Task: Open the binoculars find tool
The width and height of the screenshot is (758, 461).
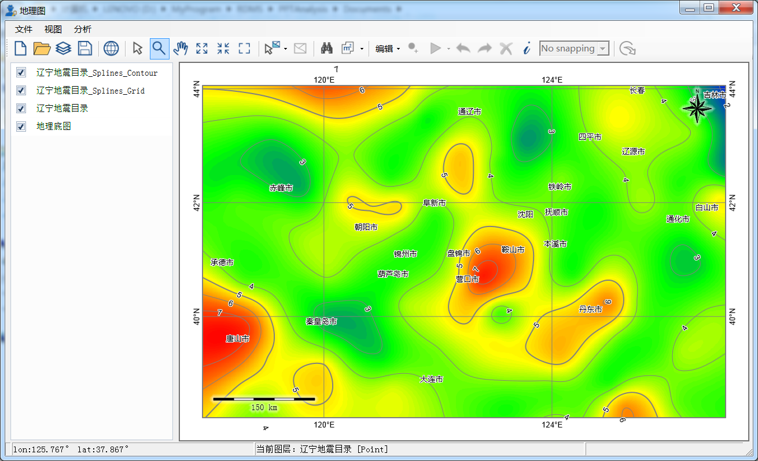Action: point(327,49)
